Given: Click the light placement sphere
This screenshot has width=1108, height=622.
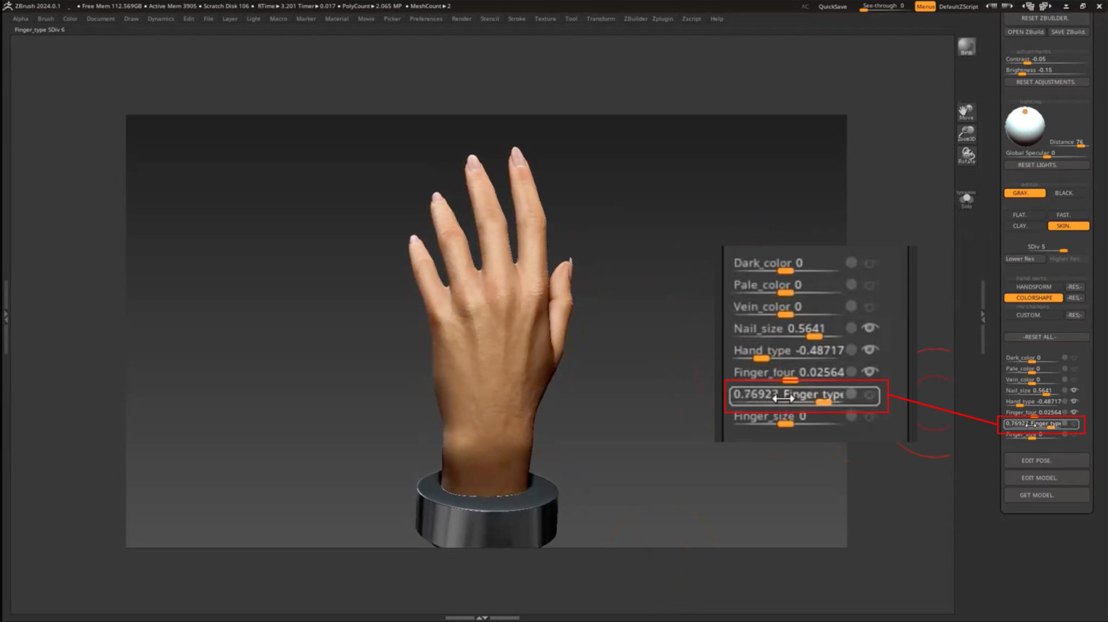Looking at the screenshot, I should tap(1025, 125).
